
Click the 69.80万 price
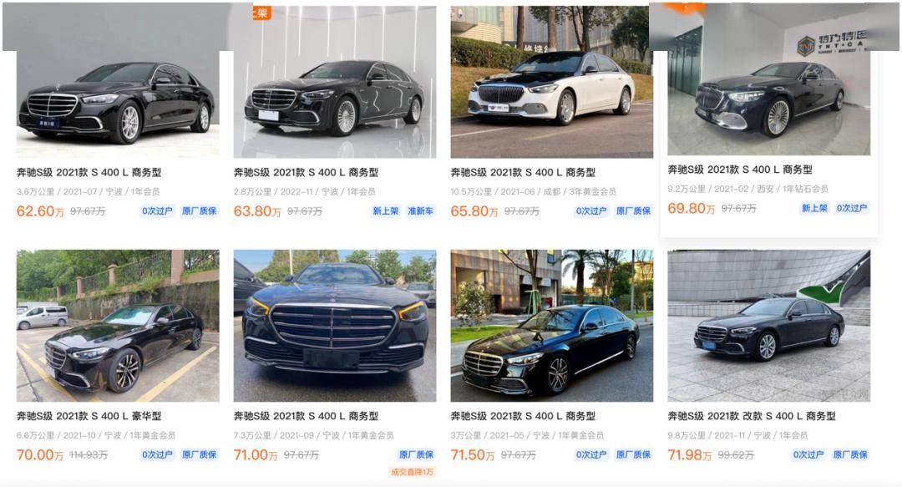pos(691,208)
